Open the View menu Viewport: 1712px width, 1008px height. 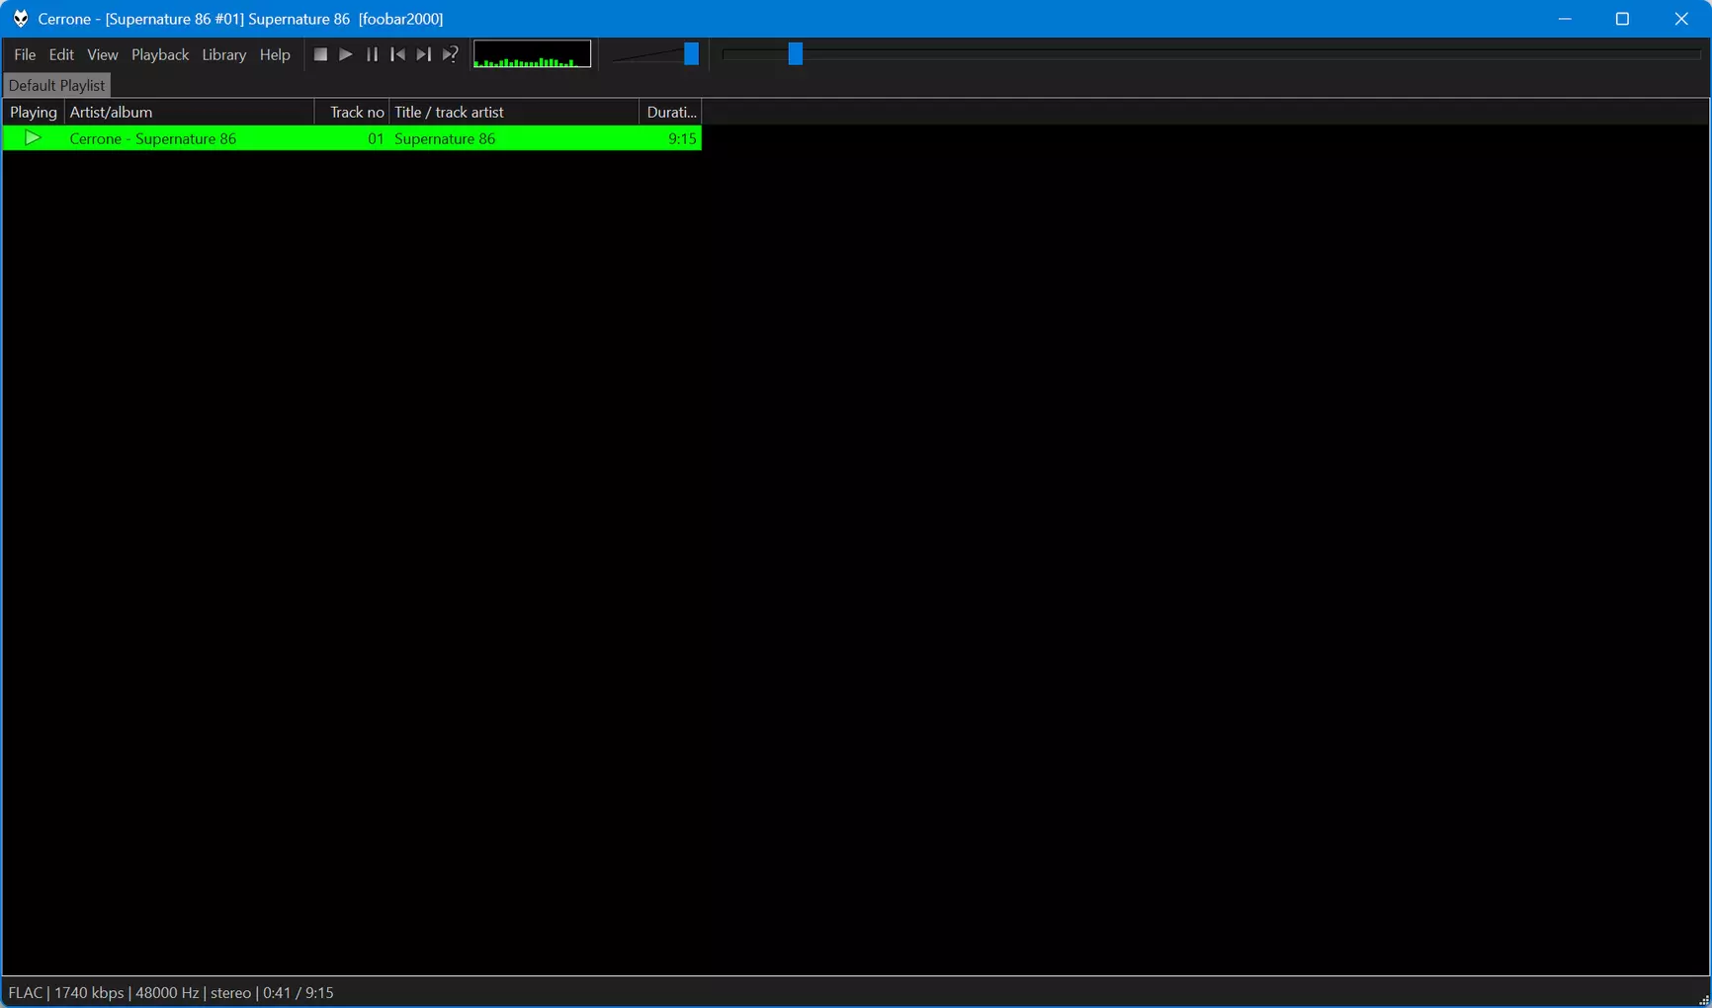102,54
